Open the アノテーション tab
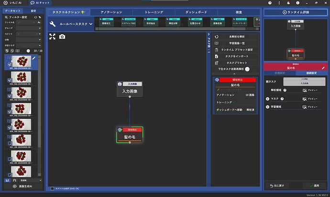This screenshot has height=197, width=330. pyautogui.click(x=111, y=12)
